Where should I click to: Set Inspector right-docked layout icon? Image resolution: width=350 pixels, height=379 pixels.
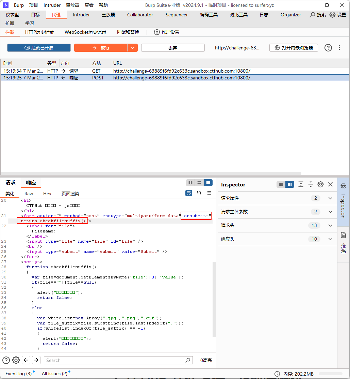(x=290, y=184)
